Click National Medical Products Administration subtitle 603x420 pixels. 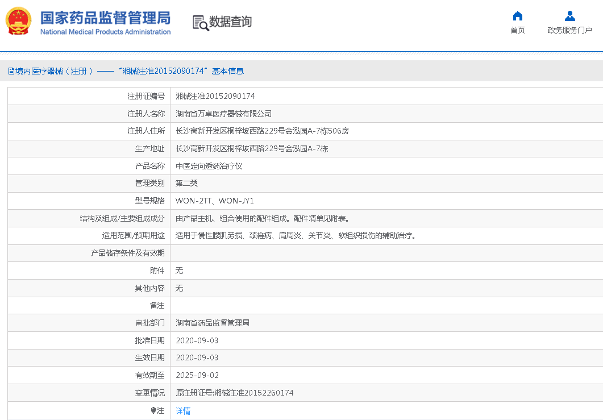(x=105, y=32)
